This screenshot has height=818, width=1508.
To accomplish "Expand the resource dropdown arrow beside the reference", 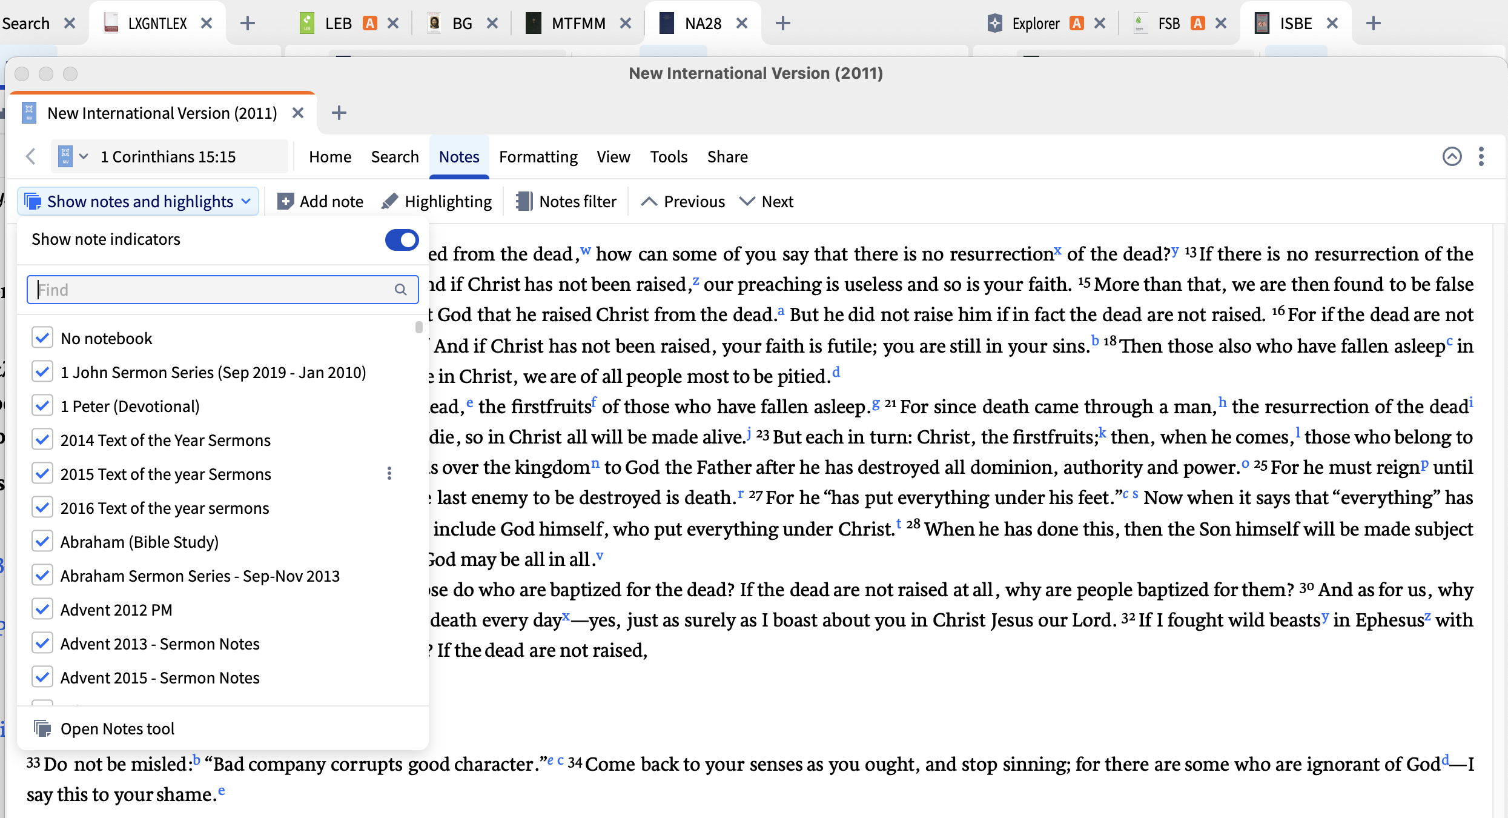I will [84, 156].
